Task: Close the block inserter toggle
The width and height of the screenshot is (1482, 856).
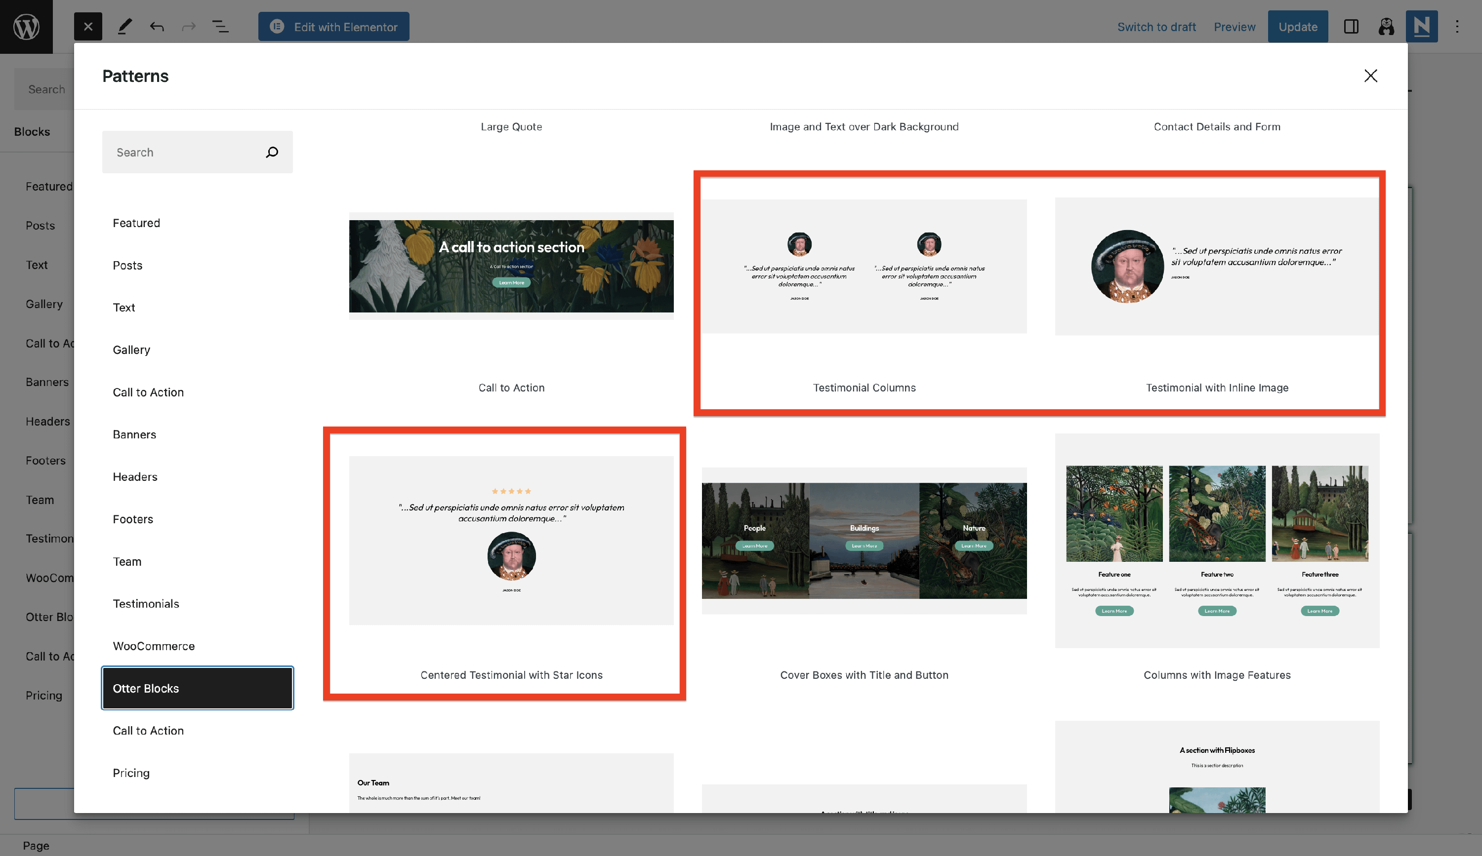Action: click(x=87, y=27)
